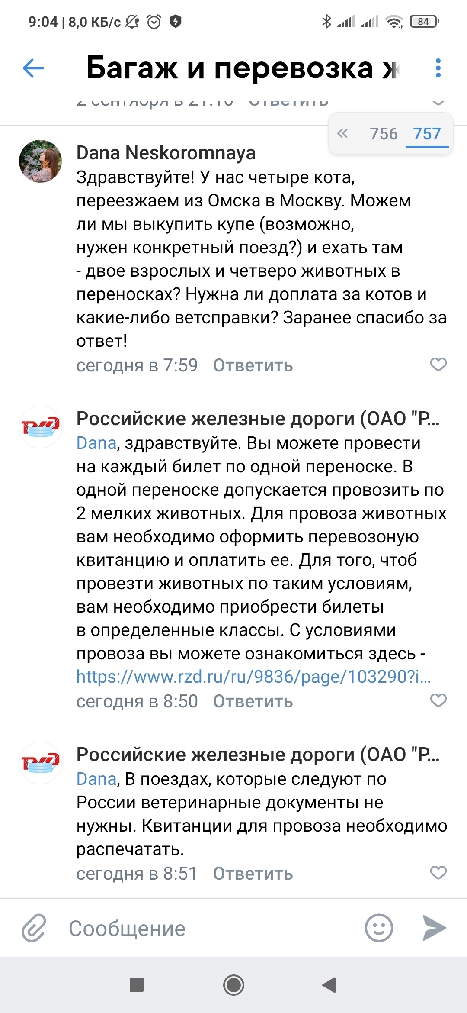The image size is (467, 1013).
Task: Jump to first page with double chevron
Action: click(342, 133)
